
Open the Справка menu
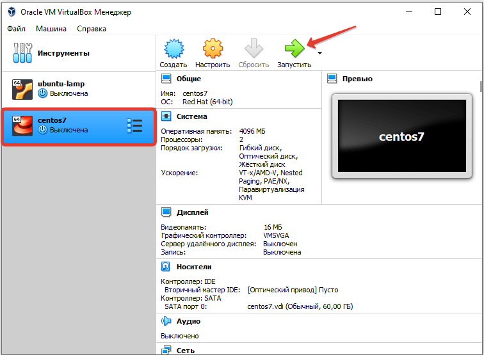click(x=92, y=29)
